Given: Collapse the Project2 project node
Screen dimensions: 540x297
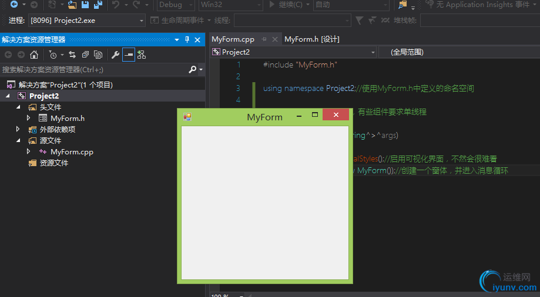Looking at the screenshot, I should click(8, 96).
